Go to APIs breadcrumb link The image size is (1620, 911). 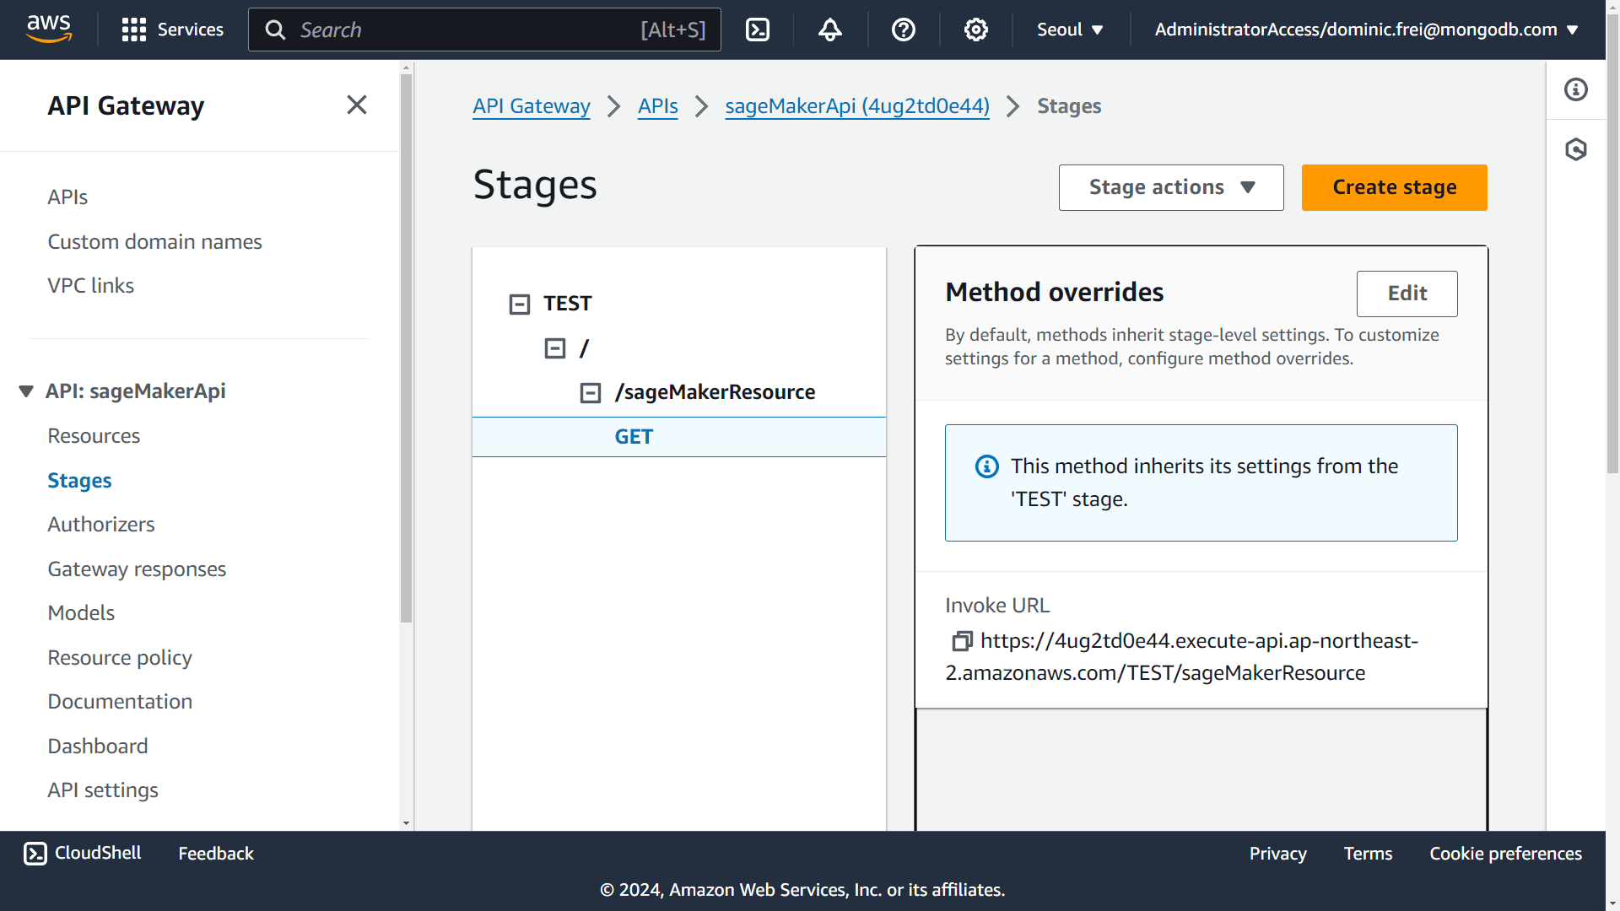coord(658,106)
